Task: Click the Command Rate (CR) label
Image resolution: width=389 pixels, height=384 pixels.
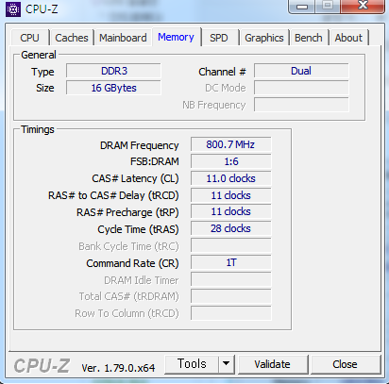Action: tap(132, 263)
